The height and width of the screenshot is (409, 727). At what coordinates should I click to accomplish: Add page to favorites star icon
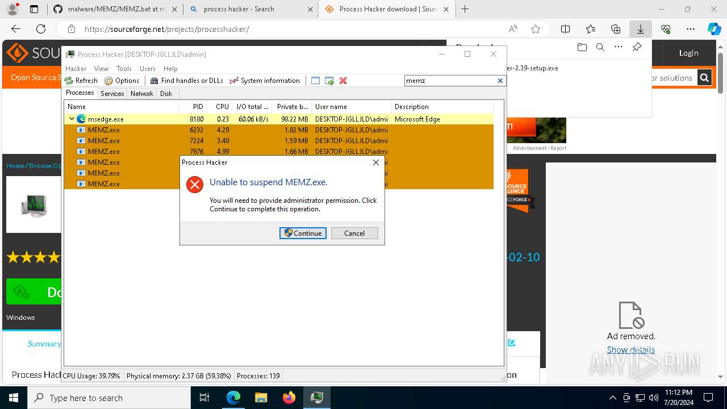[536, 29]
